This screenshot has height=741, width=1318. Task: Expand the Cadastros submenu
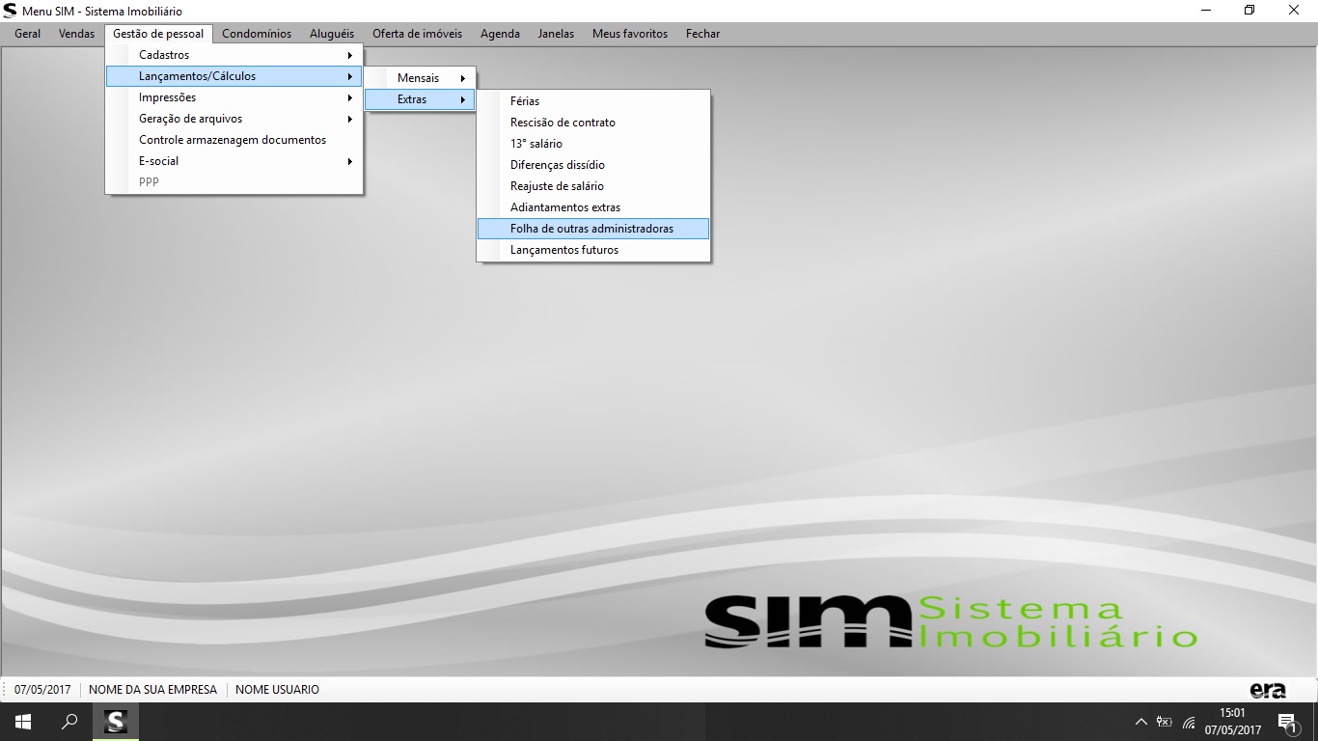click(x=233, y=55)
